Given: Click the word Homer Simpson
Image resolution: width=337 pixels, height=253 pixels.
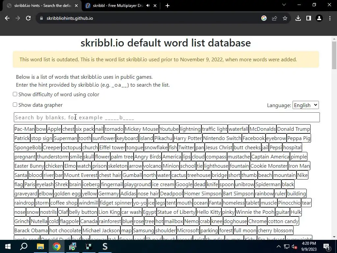Looking at the screenshot, I should tap(203, 194).
